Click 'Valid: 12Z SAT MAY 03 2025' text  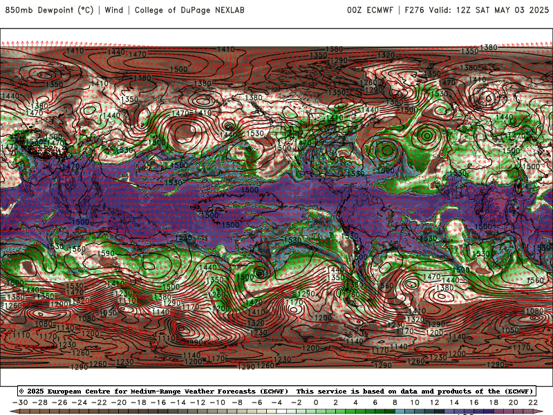pyautogui.click(x=489, y=10)
